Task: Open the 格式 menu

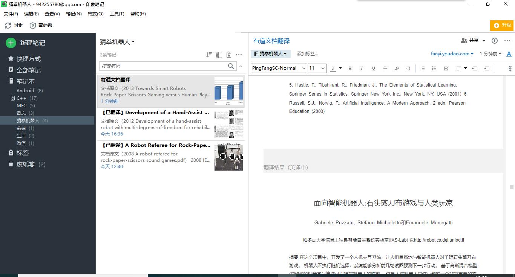Action: tap(96, 14)
